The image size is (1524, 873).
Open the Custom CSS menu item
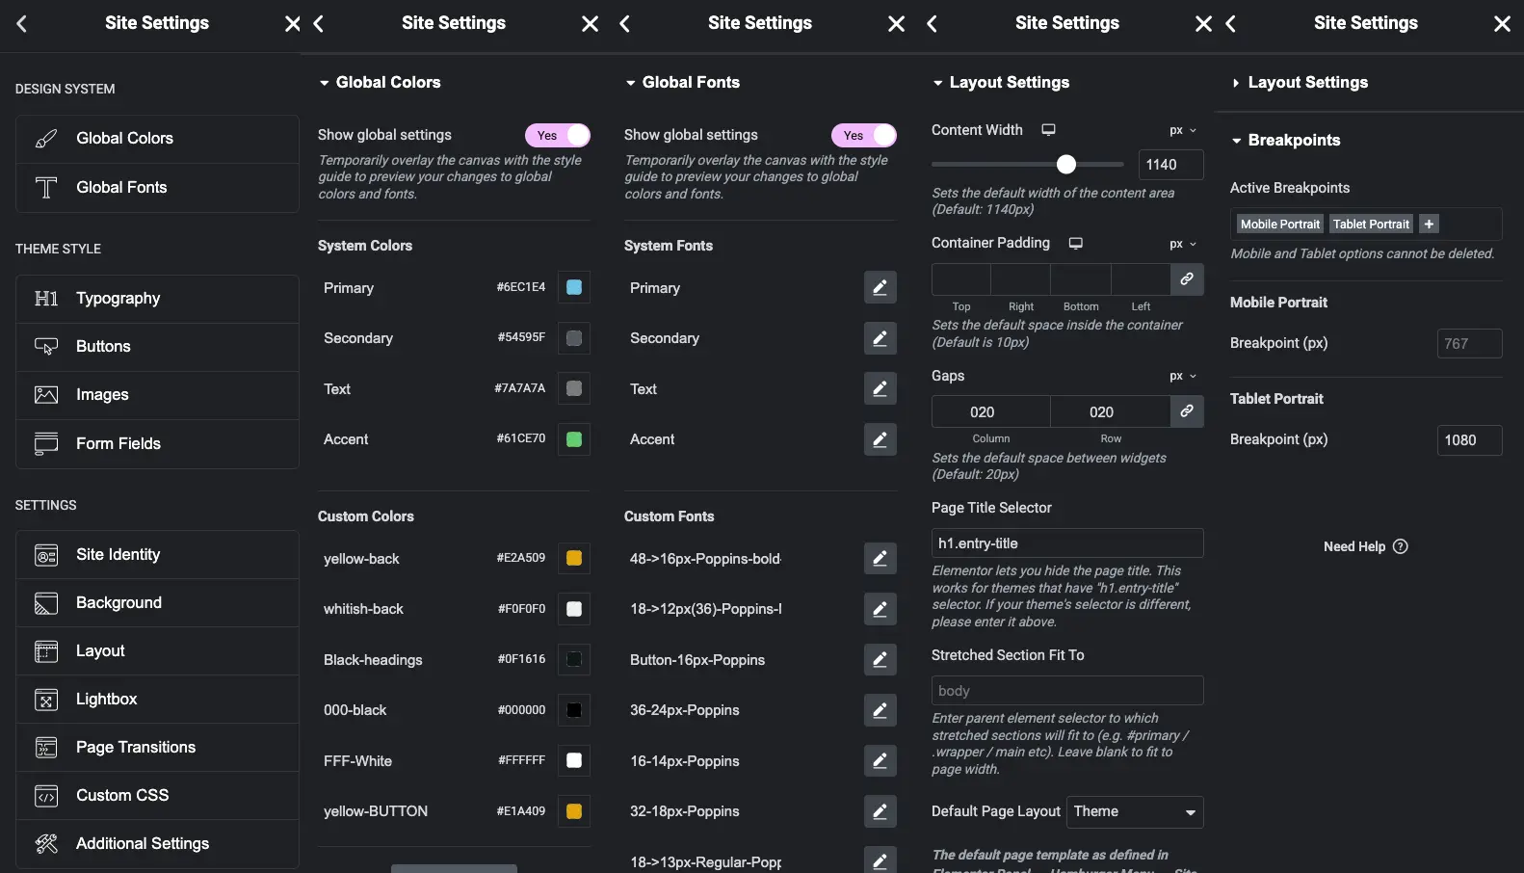[x=157, y=796]
